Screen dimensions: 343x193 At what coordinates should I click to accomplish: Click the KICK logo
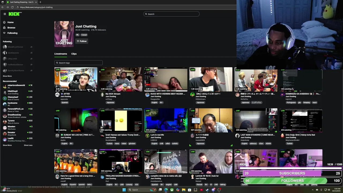coord(15,14)
